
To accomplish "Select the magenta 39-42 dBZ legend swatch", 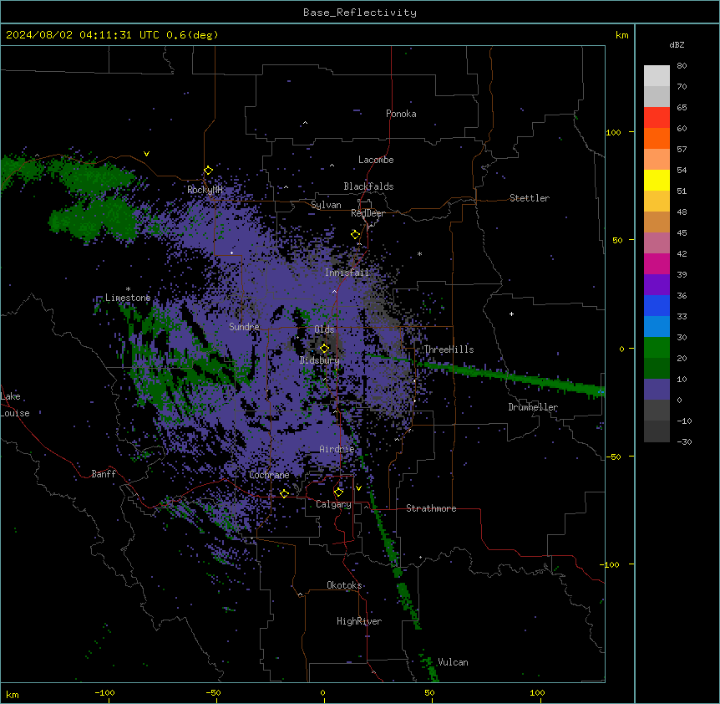I will [x=657, y=263].
